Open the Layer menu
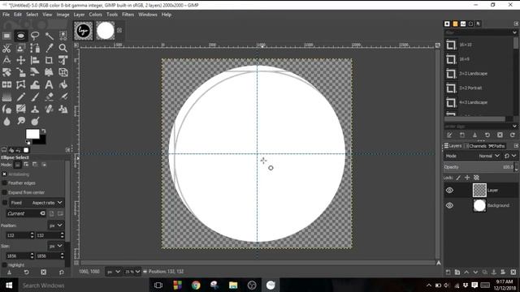520x292 pixels. pos(79,15)
